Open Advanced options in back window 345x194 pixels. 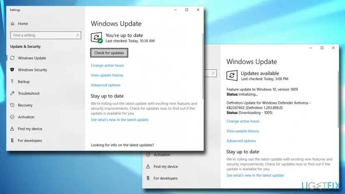241,141
